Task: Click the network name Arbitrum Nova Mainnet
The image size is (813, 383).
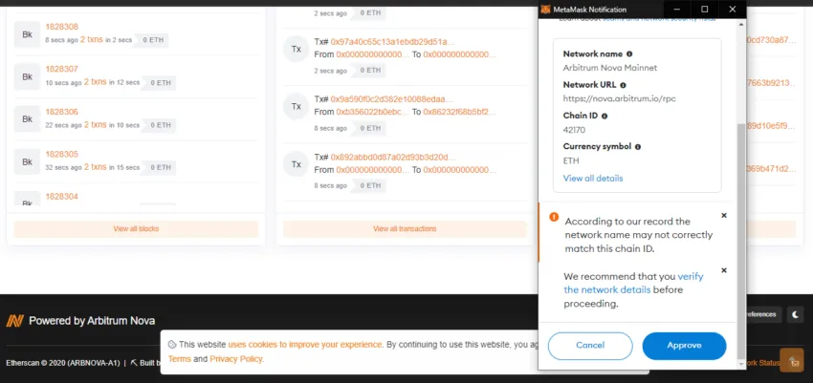Action: (611, 68)
